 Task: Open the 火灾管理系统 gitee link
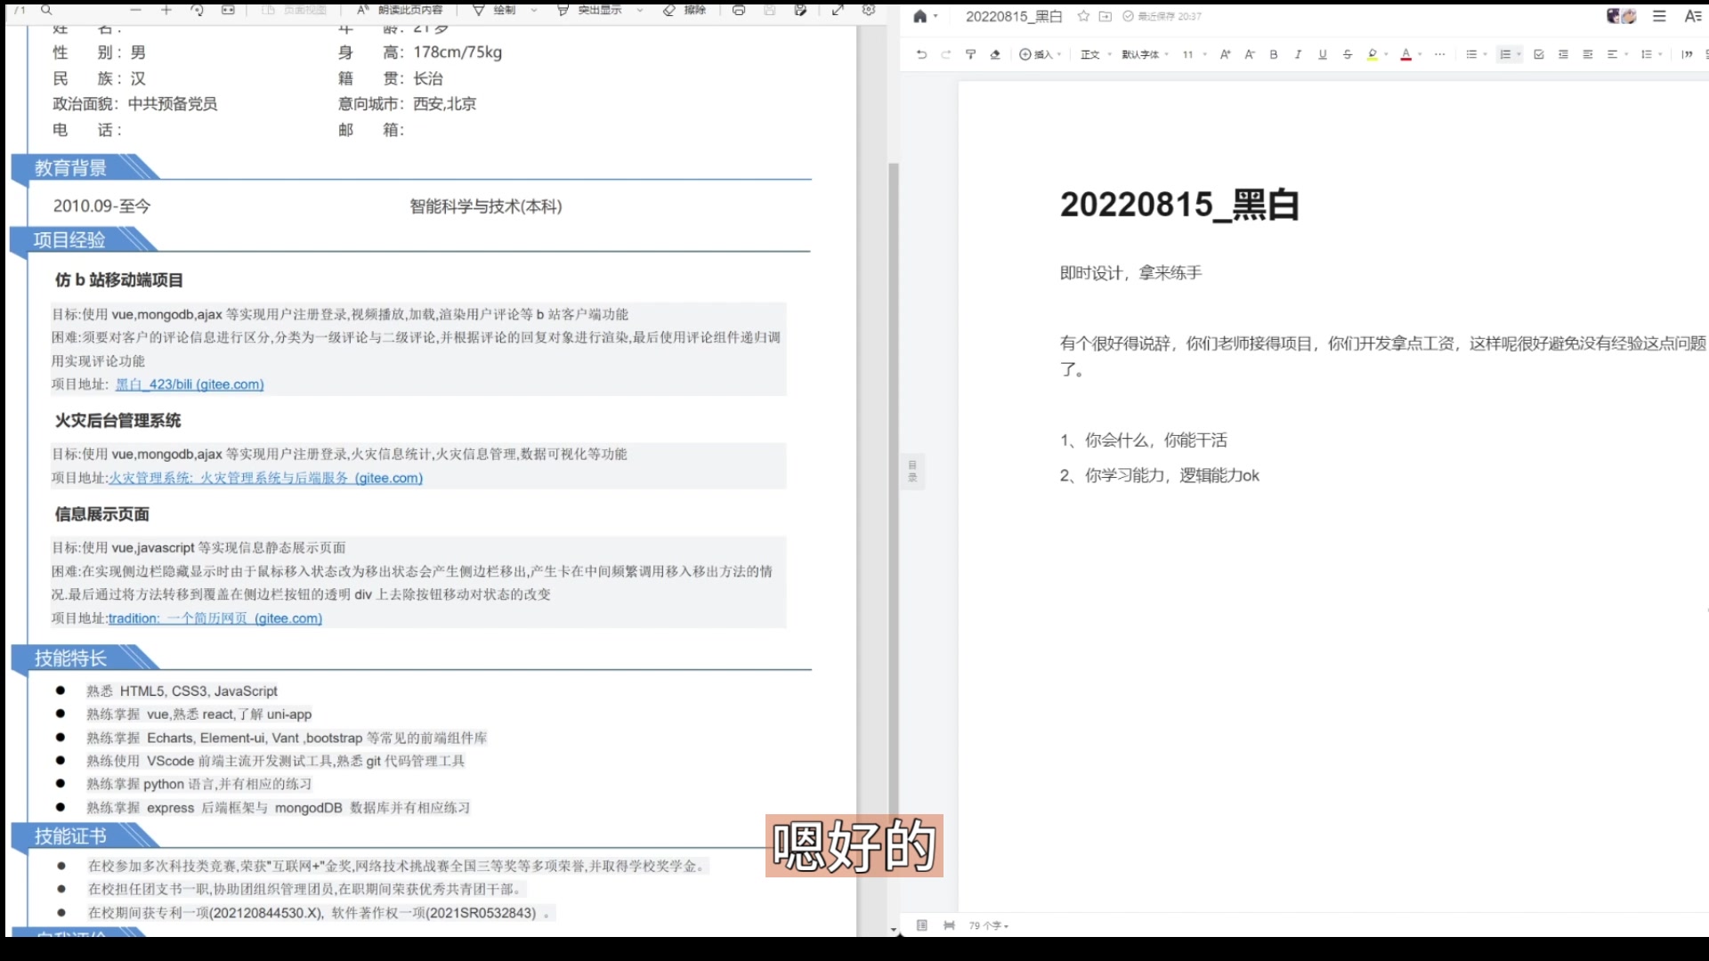(x=266, y=478)
